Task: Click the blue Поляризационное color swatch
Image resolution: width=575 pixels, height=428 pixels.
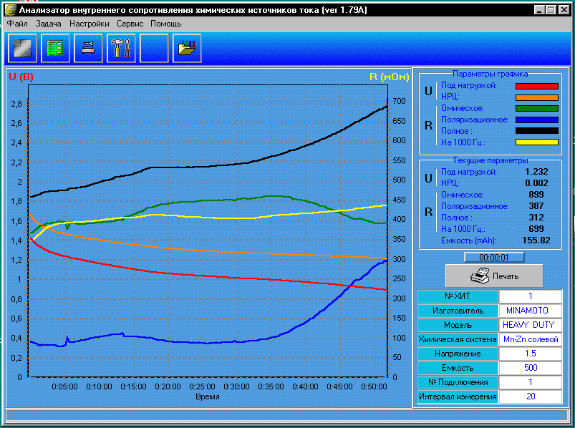Action: [x=537, y=120]
